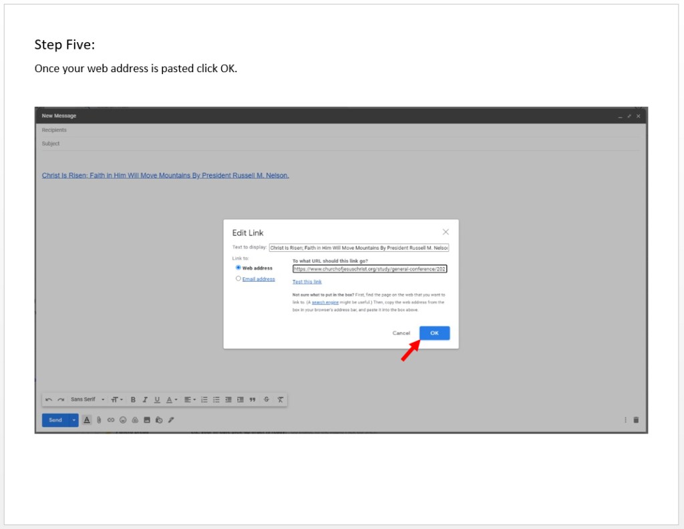The height and width of the screenshot is (529, 684).
Task: Click the Google Drive insert icon
Action: [x=134, y=420]
